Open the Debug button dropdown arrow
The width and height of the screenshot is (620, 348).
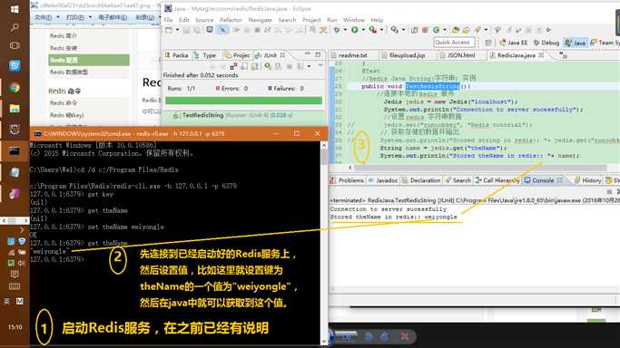345,30
